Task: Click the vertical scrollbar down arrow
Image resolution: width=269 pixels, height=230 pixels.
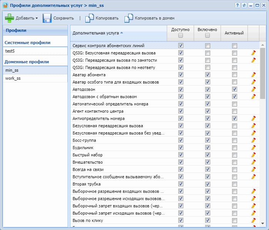Action: [x=263, y=223]
